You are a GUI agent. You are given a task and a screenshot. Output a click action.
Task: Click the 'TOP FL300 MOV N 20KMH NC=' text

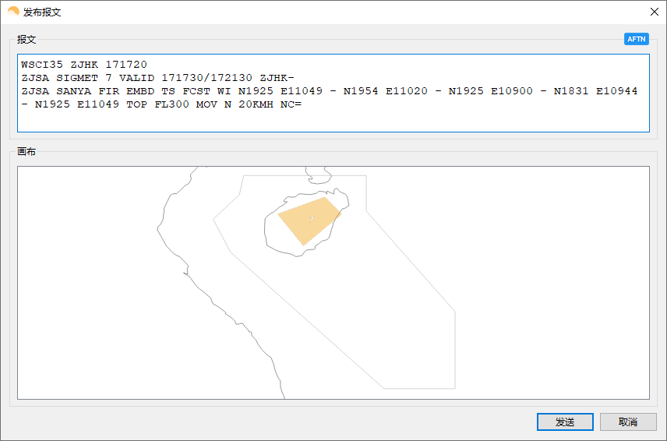tap(214, 104)
